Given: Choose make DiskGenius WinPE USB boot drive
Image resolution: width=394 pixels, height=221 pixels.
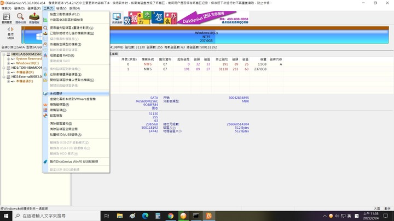Looking at the screenshot, I should pyautogui.click(x=76, y=162).
